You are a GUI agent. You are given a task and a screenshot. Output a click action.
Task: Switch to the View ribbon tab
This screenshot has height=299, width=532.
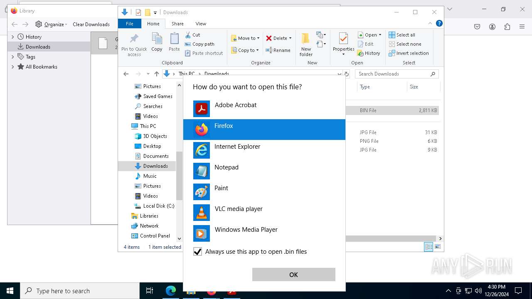[201, 24]
